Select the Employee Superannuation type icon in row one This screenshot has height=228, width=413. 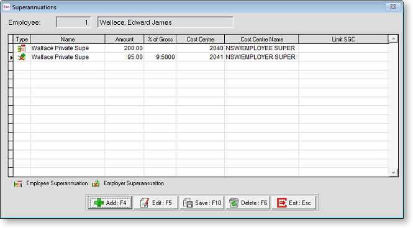click(x=22, y=48)
